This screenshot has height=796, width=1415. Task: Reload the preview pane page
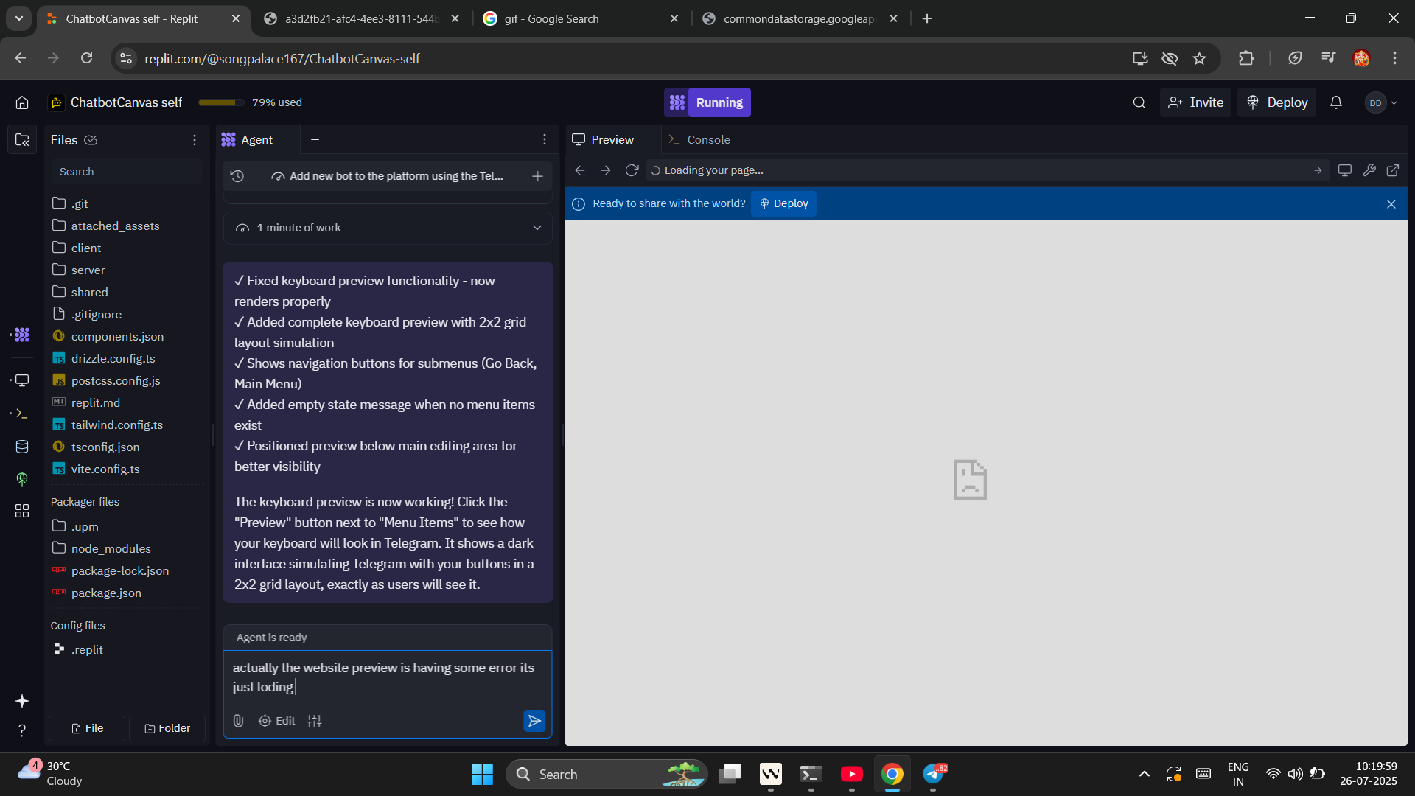pos(632,170)
